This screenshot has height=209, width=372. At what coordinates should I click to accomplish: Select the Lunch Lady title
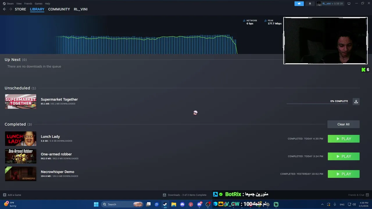pyautogui.click(x=50, y=136)
